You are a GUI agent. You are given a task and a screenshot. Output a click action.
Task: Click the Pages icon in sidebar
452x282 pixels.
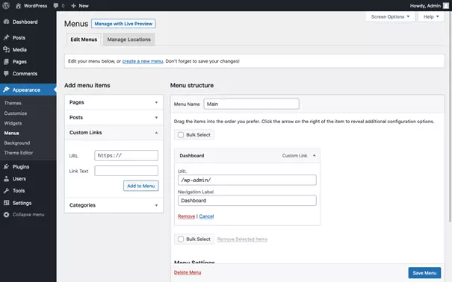pos(6,62)
